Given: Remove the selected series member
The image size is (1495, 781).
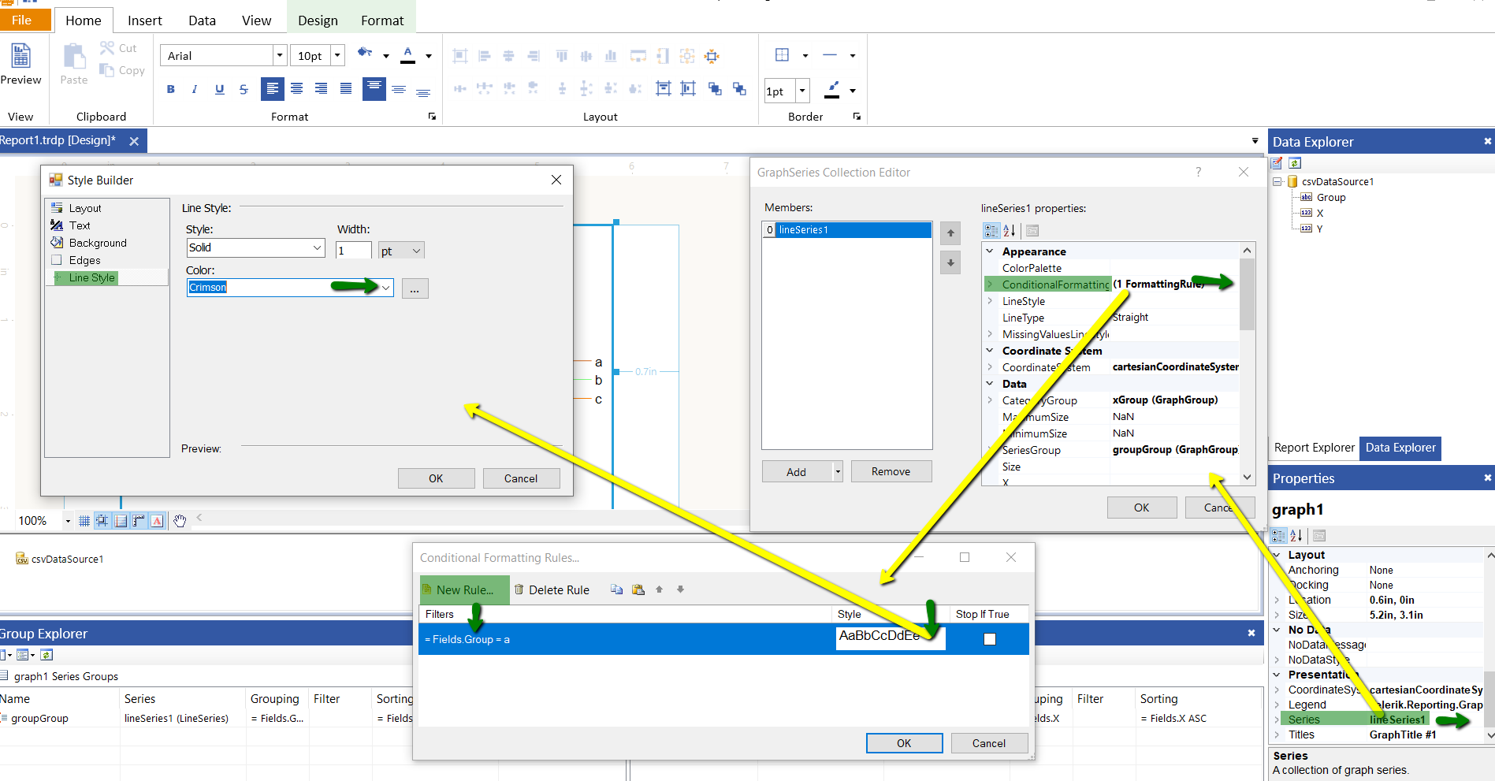Looking at the screenshot, I should coord(891,471).
